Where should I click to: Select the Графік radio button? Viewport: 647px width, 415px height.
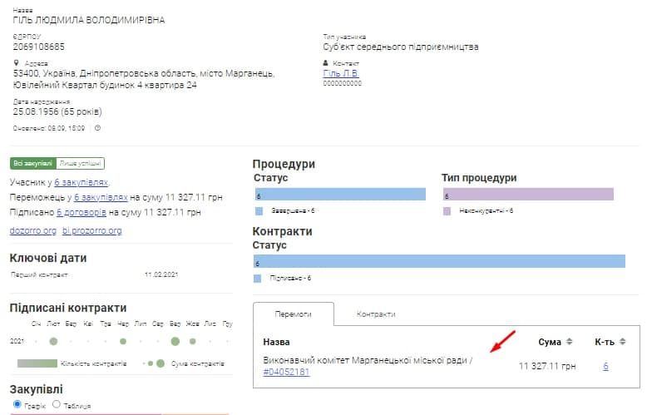tap(17, 404)
